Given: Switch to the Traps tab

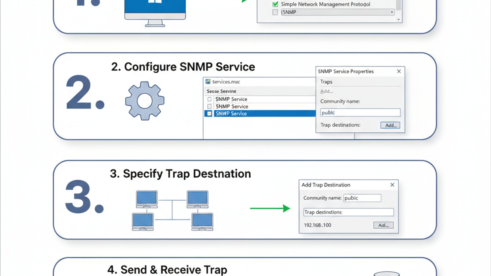Looking at the screenshot, I should [326, 82].
